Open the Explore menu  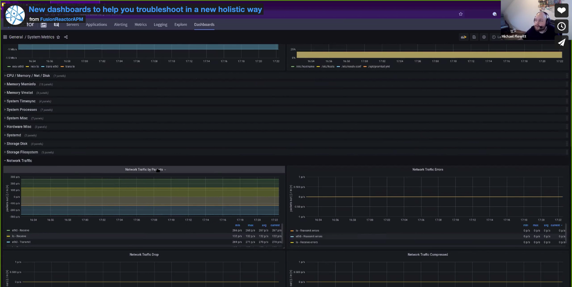tap(181, 24)
